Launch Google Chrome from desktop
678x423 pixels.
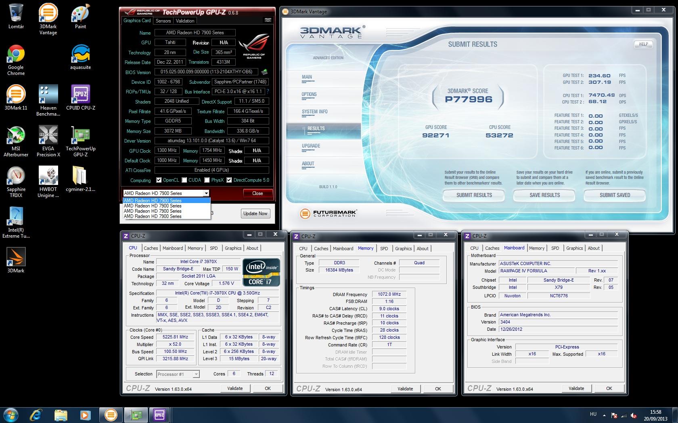coord(16,60)
